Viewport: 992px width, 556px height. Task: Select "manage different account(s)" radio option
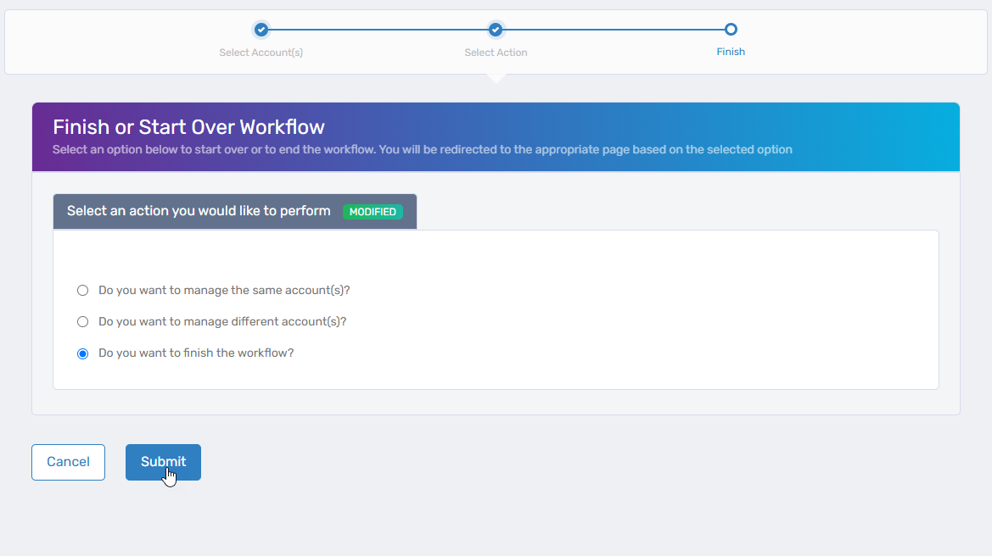click(82, 321)
